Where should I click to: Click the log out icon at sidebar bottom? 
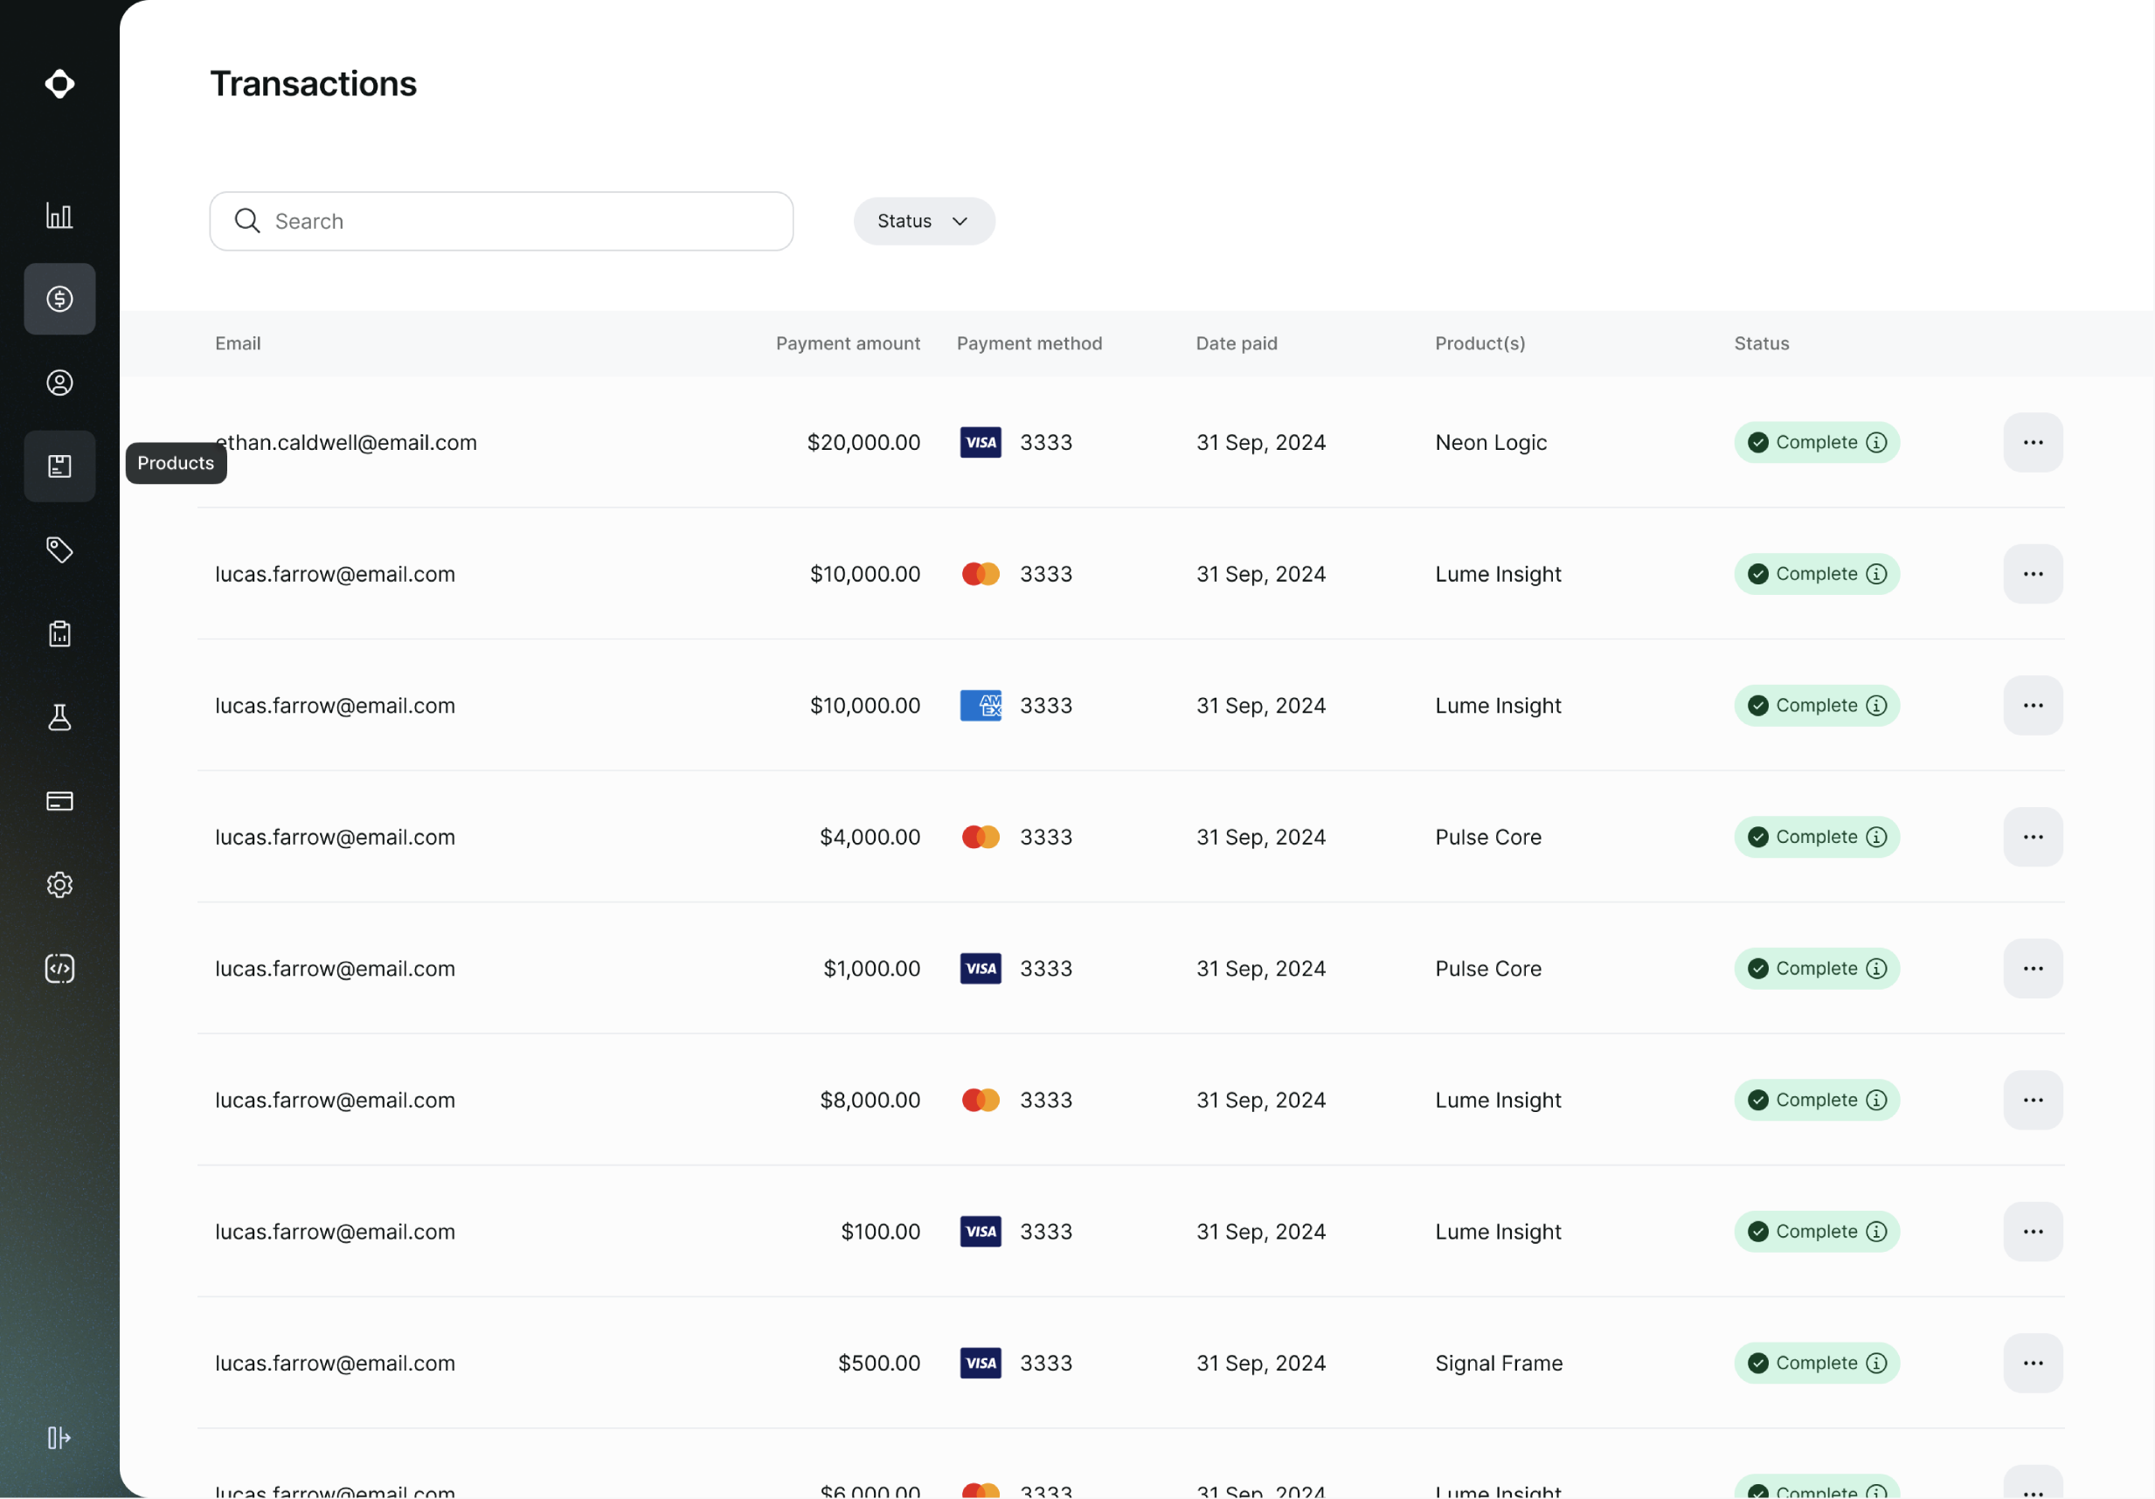(59, 1438)
